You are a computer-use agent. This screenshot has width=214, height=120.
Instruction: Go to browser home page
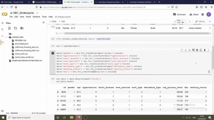[16, 7]
